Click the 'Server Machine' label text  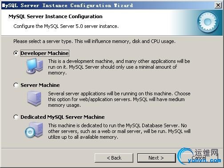(40, 85)
